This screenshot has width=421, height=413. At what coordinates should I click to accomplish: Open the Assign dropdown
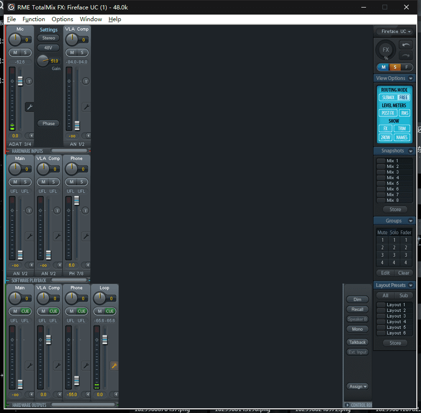pos(358,386)
